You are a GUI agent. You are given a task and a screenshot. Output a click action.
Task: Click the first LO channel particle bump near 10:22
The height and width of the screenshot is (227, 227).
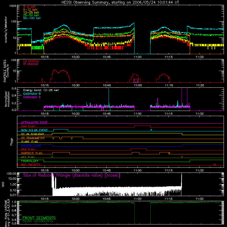[x=60, y=76]
